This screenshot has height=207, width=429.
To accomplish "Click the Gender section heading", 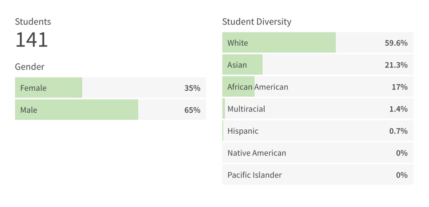I will click(x=30, y=67).
